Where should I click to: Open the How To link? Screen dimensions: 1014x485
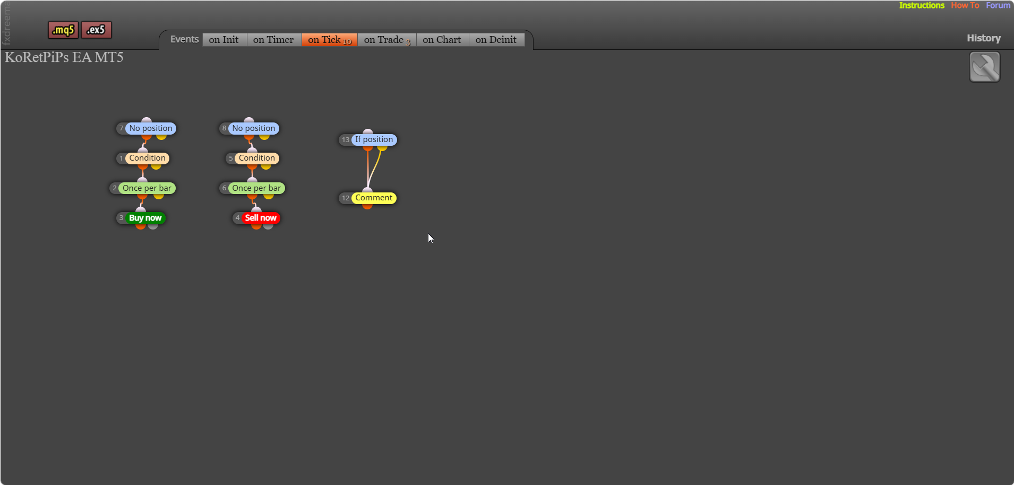[x=965, y=5]
